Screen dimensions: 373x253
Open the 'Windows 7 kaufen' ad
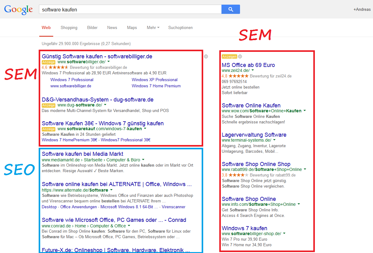[x=244, y=228]
